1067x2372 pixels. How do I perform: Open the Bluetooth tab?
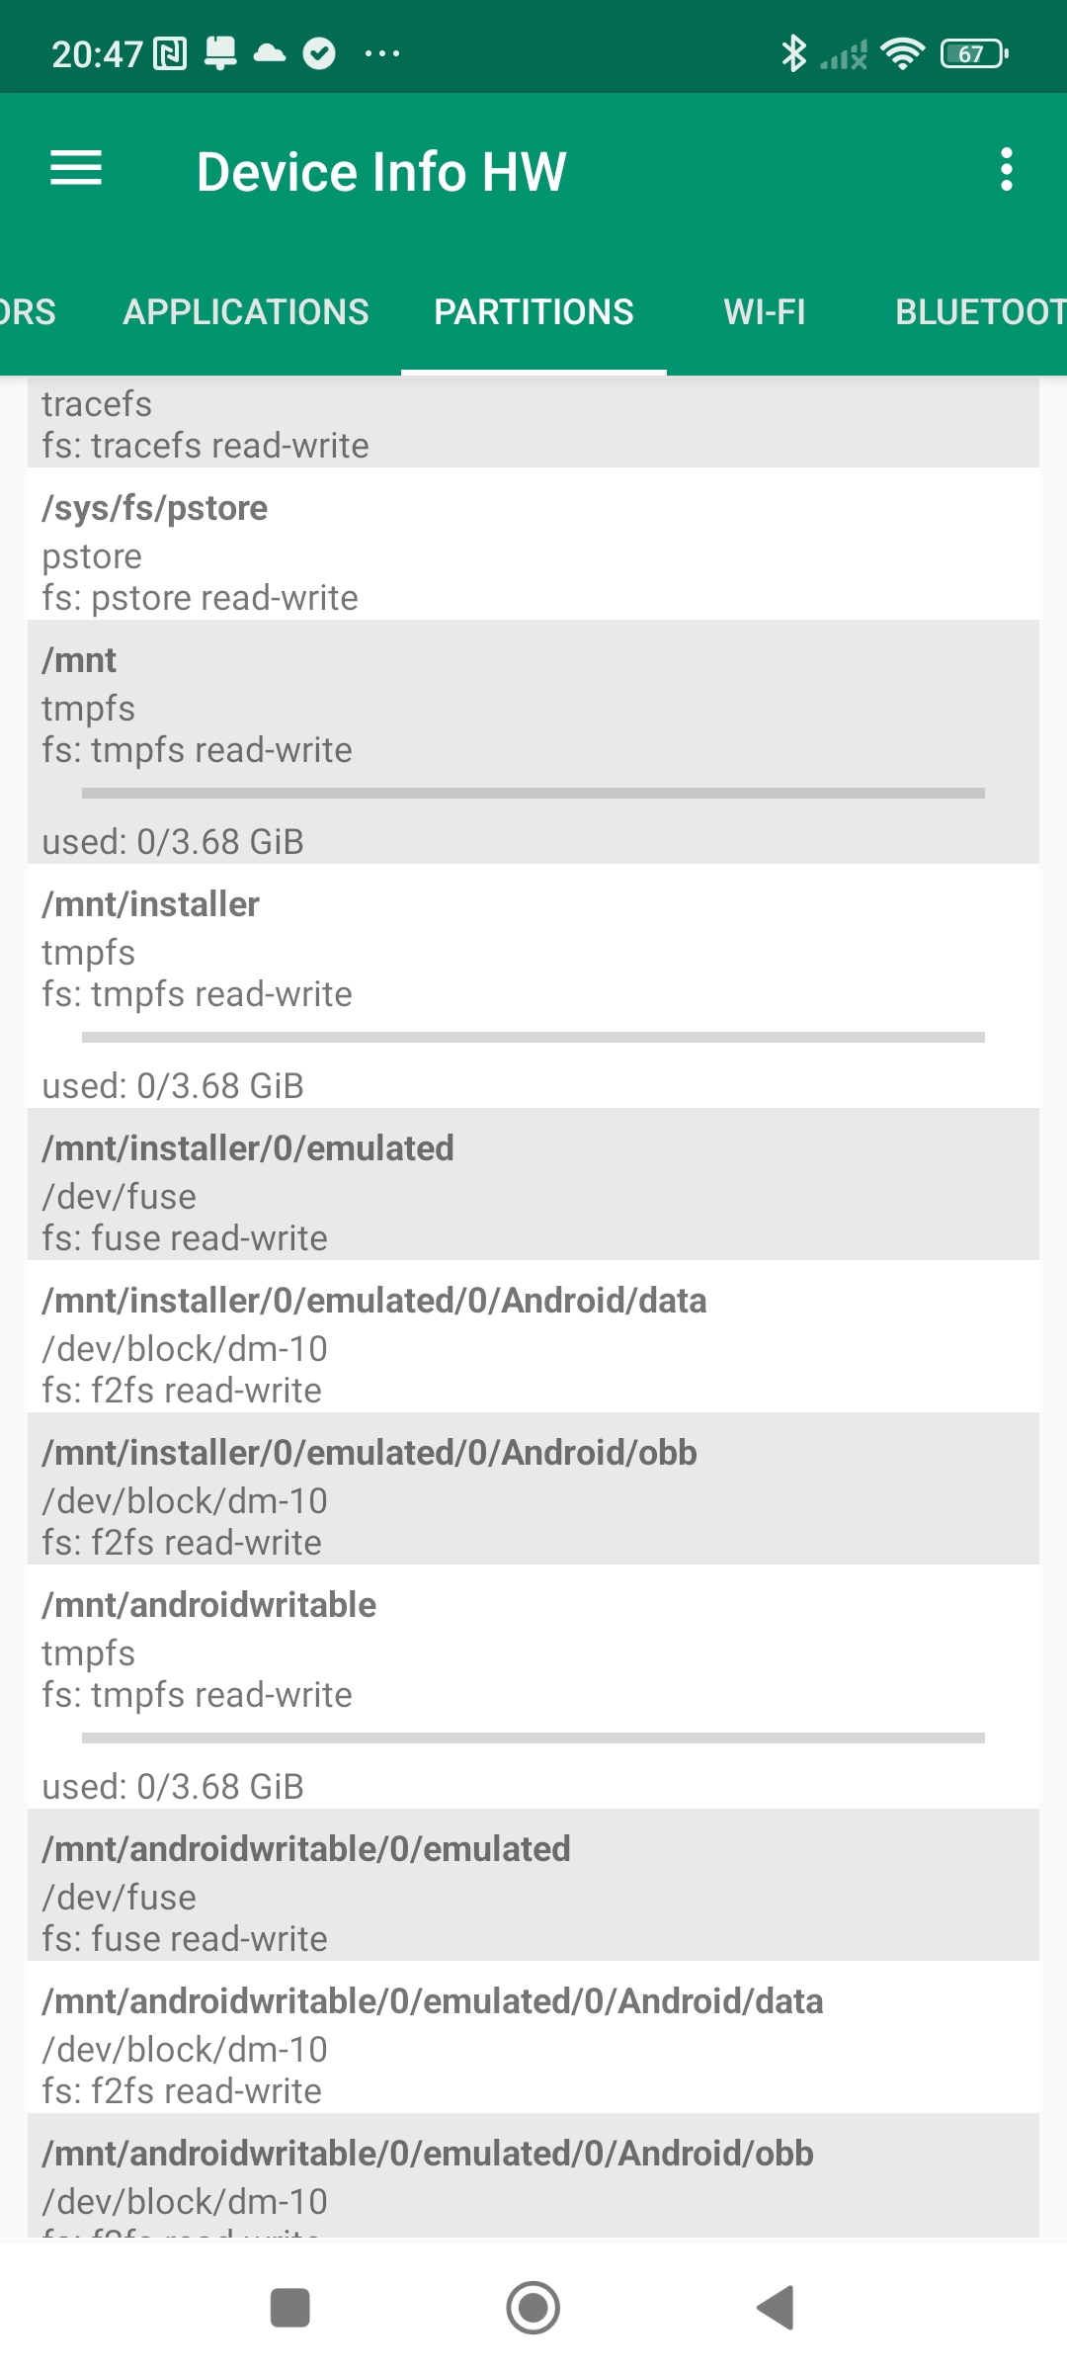coord(978,312)
